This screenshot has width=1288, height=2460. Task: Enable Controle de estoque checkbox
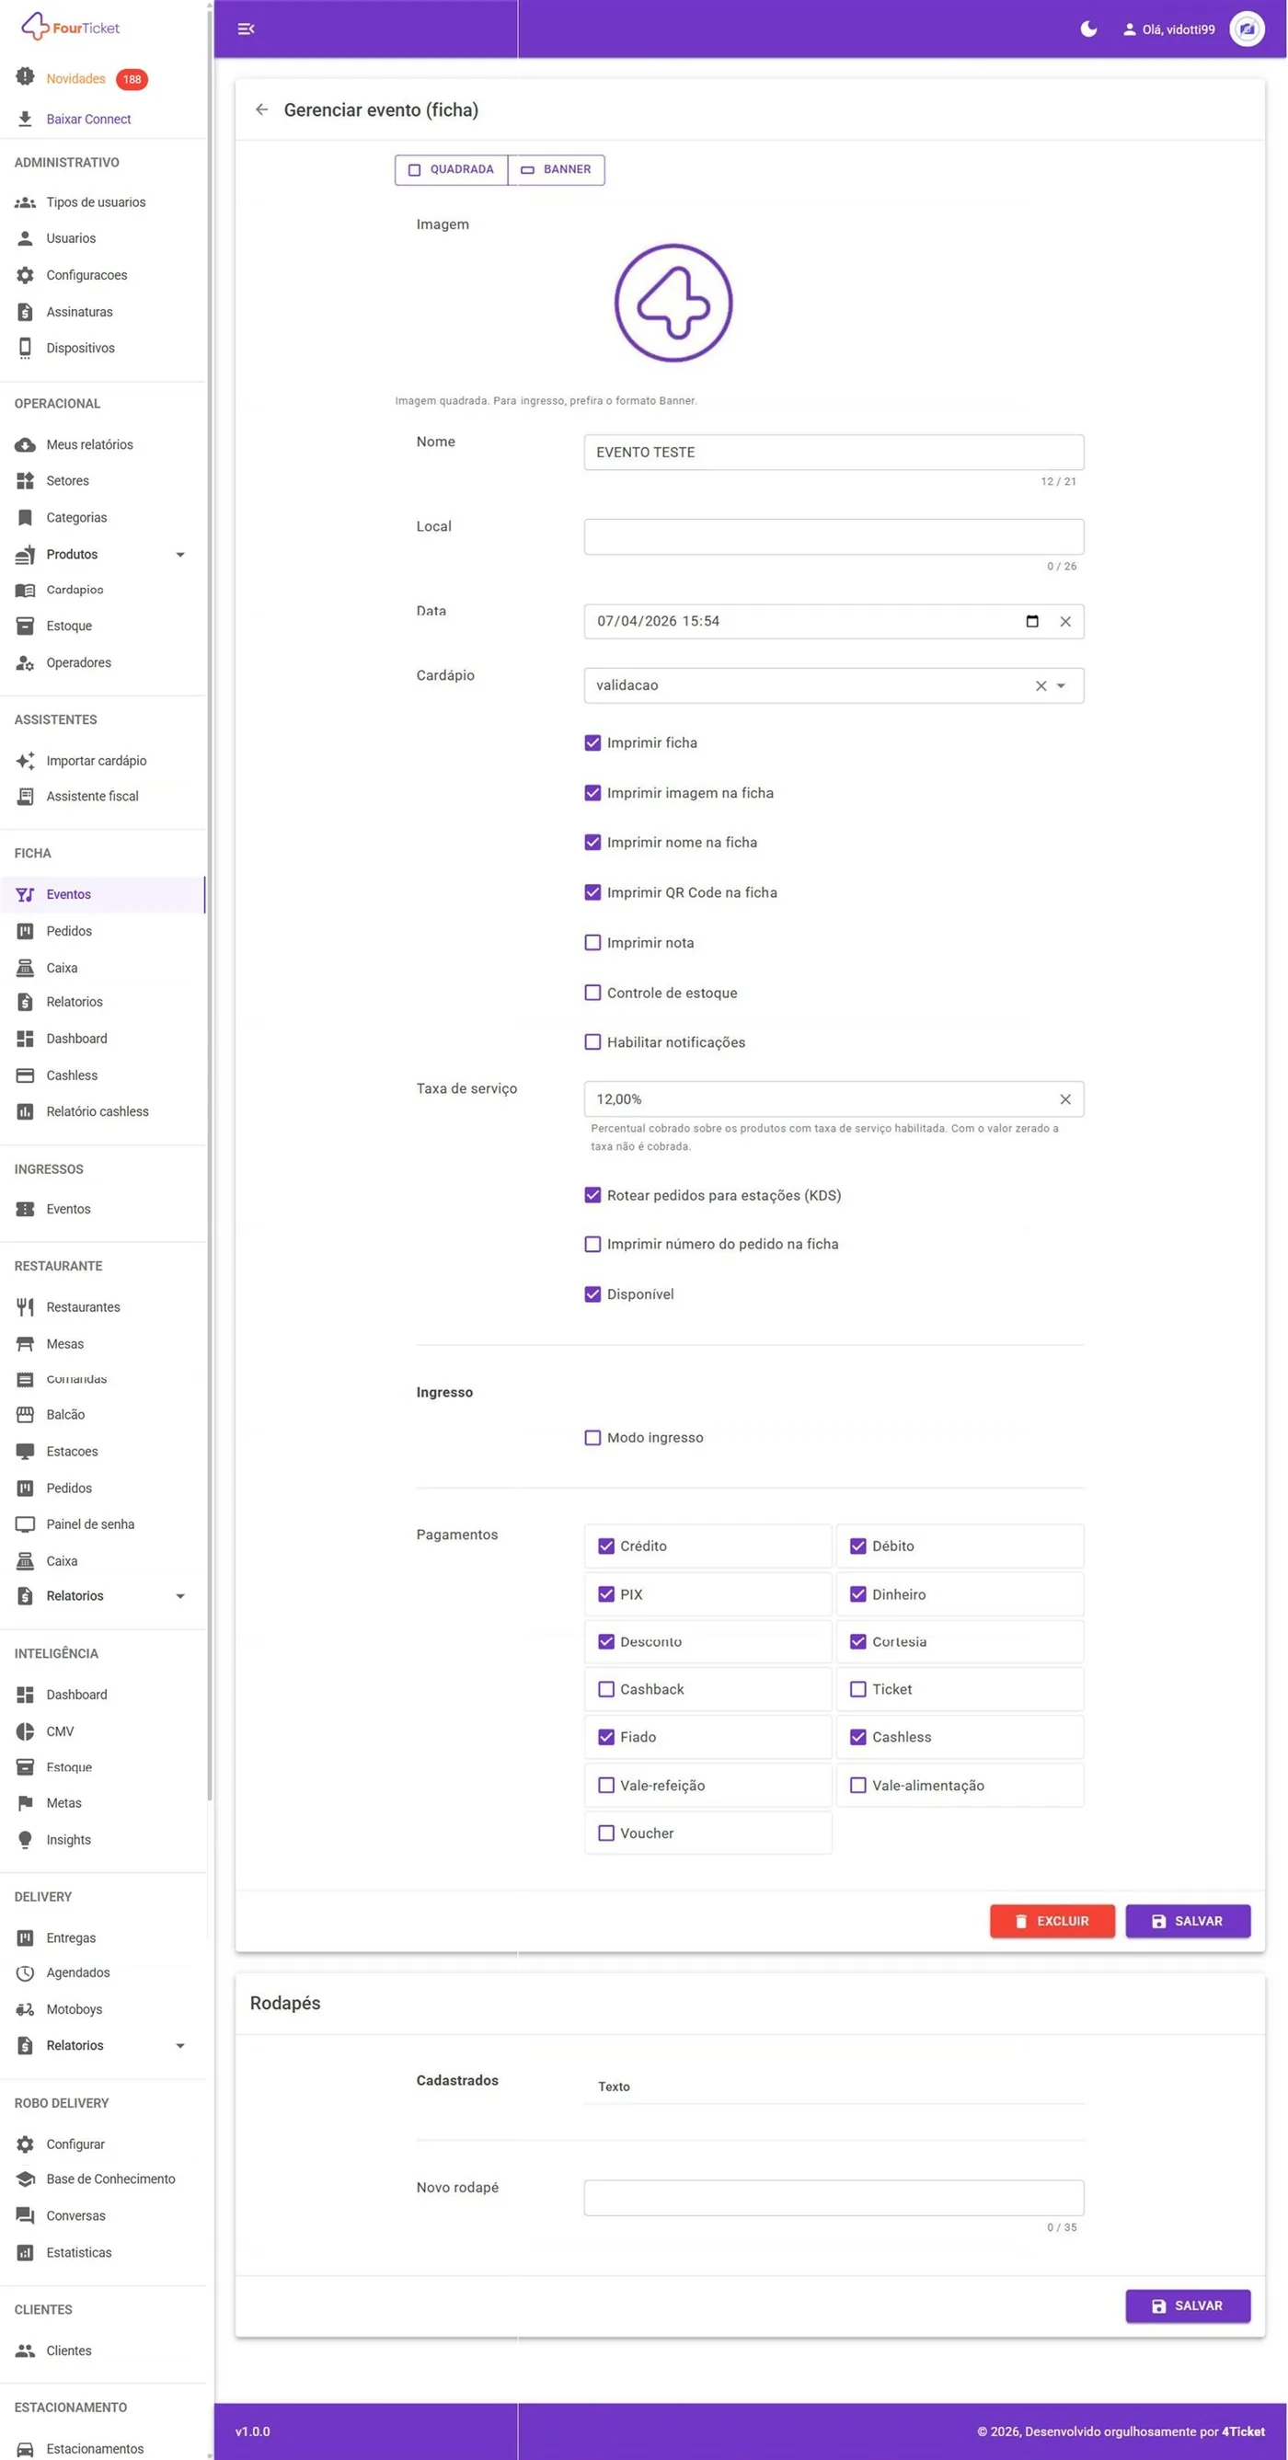(x=592, y=994)
